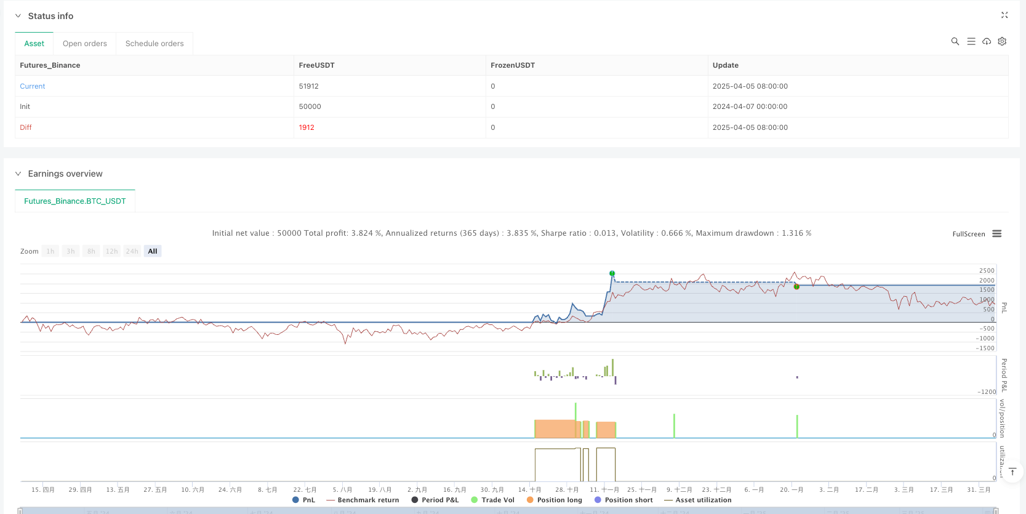Screen dimensions: 1026x514
Task: Collapse the Earnings overview section
Action: 18,174
